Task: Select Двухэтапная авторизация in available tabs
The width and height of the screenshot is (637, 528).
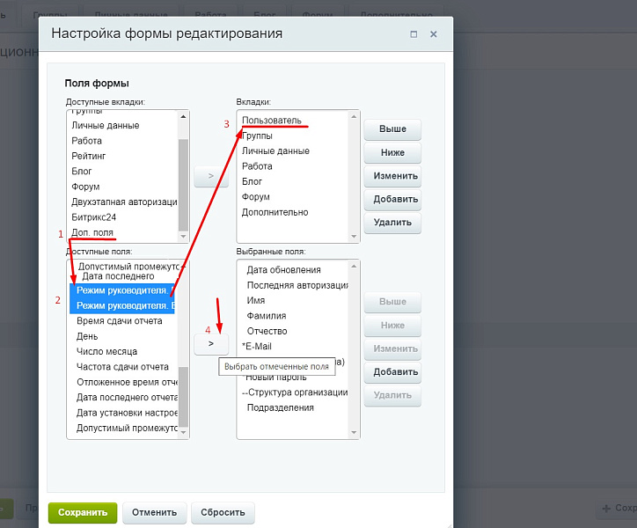Action: tap(123, 202)
